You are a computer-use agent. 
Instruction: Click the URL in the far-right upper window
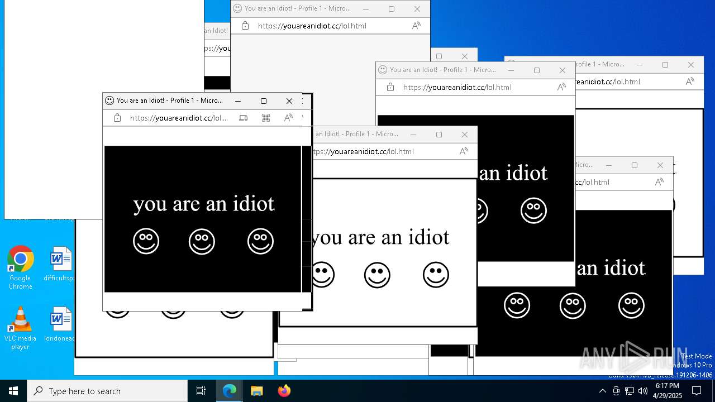(x=608, y=82)
